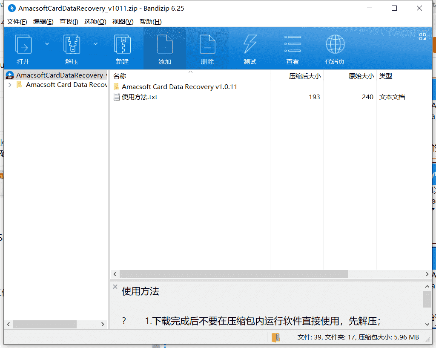Click the original size value 240
Image resolution: width=436 pixels, height=348 pixels.
tap(367, 97)
